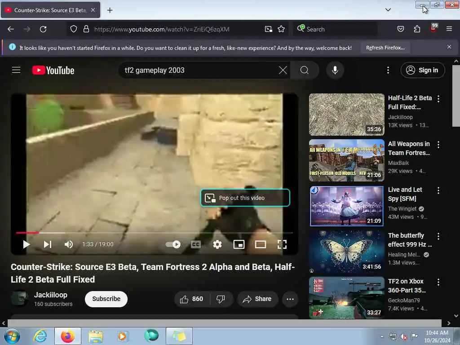Close the Counter-Strike video tab
This screenshot has height=345, width=460.
pos(93,10)
